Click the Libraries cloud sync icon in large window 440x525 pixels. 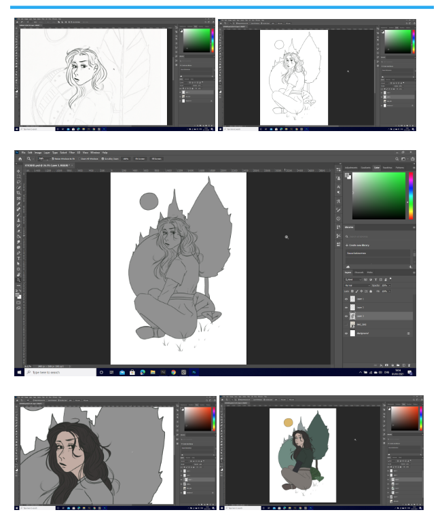(x=348, y=266)
